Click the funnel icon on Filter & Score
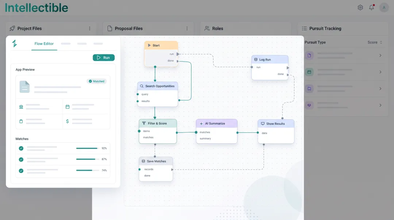The height and width of the screenshot is (220, 394). (144, 123)
